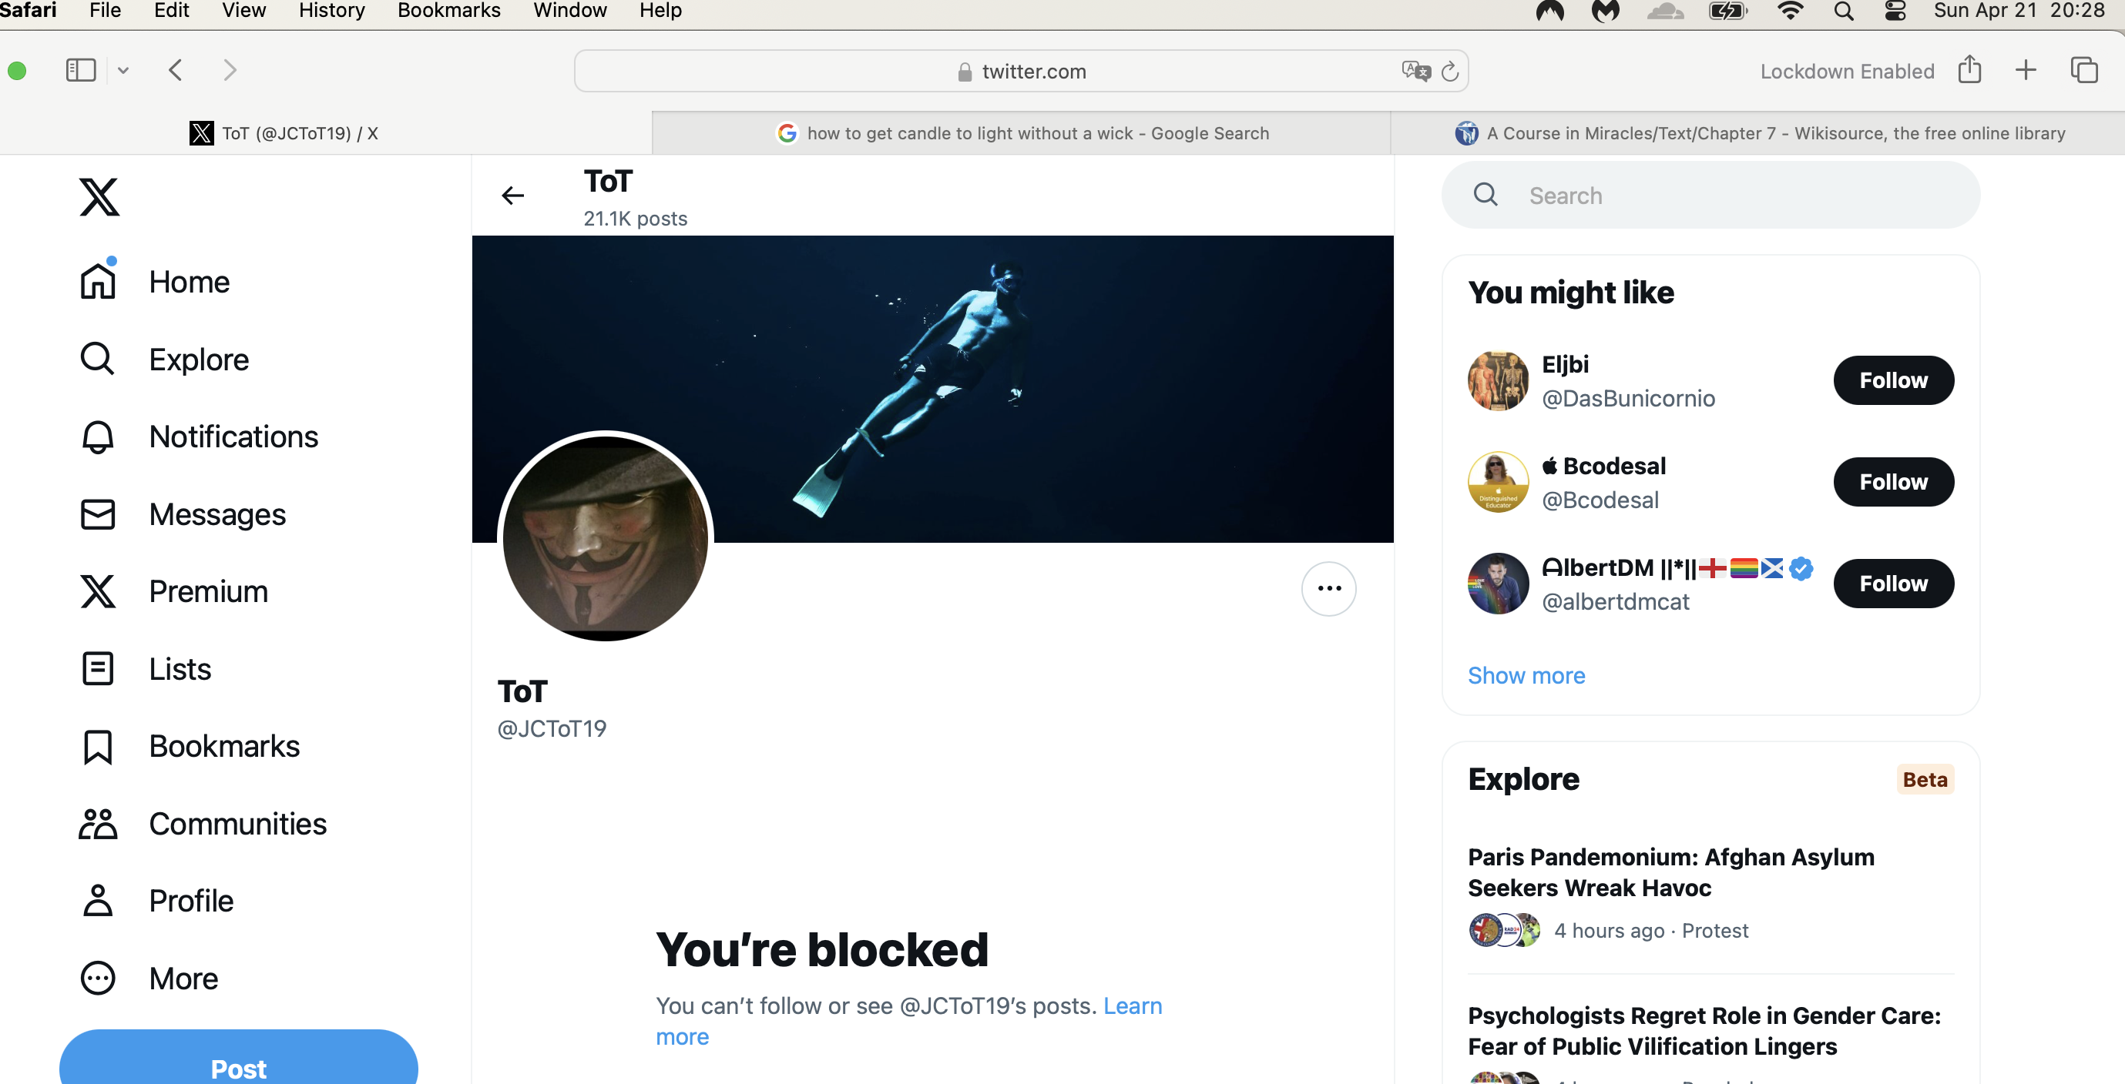Click Show more under You might like

tap(1526, 675)
